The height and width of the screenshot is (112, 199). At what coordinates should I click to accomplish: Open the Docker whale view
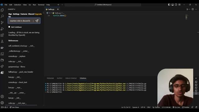pos(2,48)
